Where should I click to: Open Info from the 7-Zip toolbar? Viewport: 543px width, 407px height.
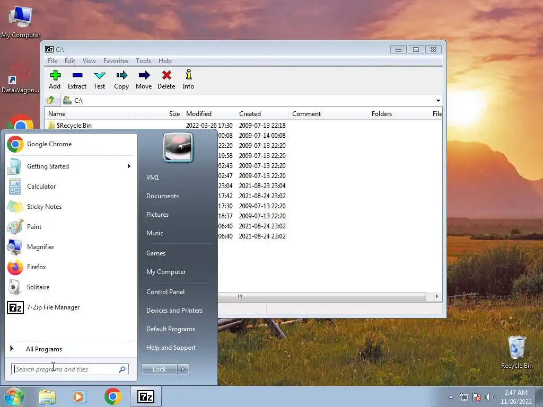(188, 80)
